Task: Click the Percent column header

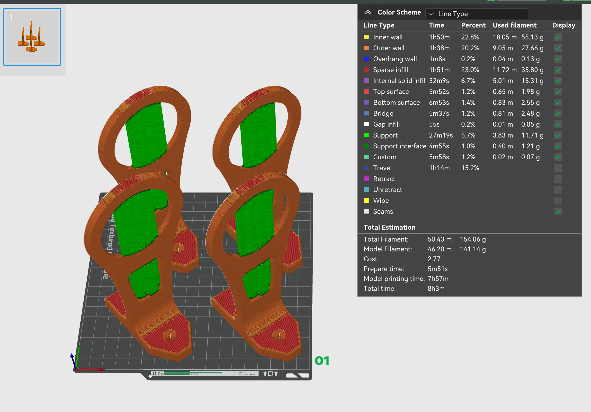Action: pyautogui.click(x=473, y=25)
